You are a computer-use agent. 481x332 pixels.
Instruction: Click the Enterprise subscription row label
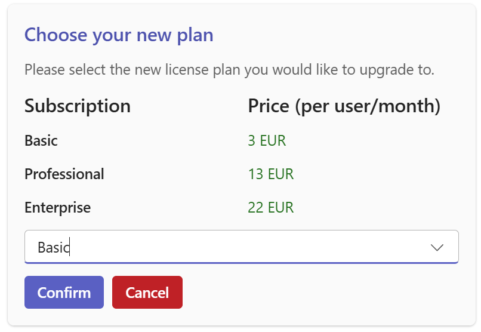(x=58, y=208)
